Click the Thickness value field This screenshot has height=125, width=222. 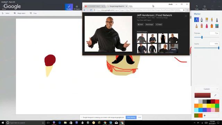click(x=214, y=33)
